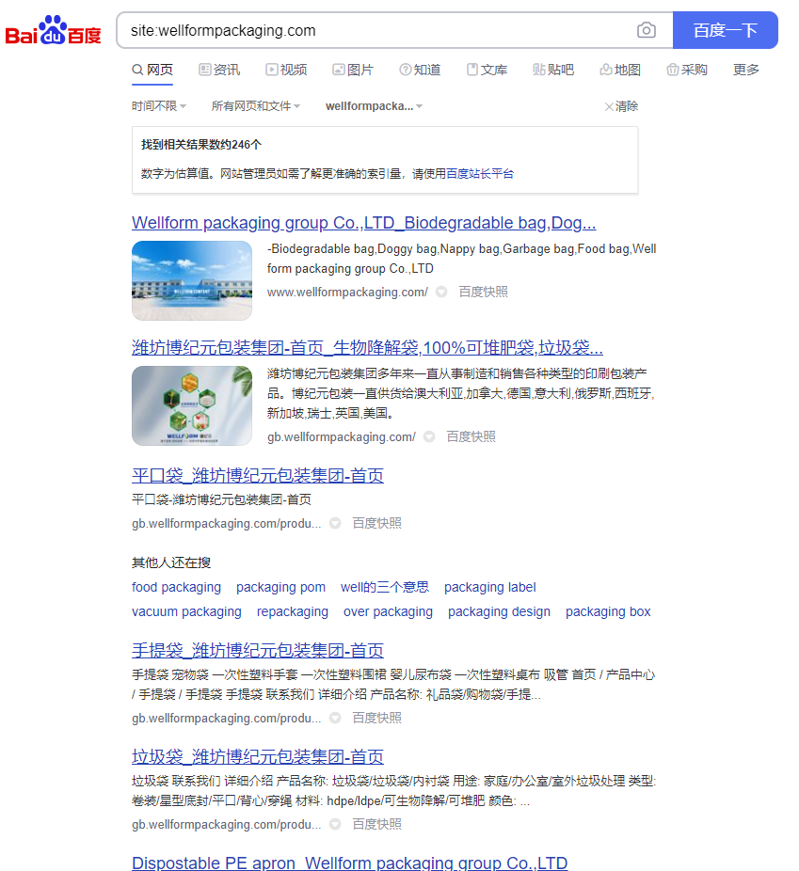Viewport: 799px width, 871px height.
Task: Open 百度快照 for www.wellformpackaging.com
Action: [483, 293]
